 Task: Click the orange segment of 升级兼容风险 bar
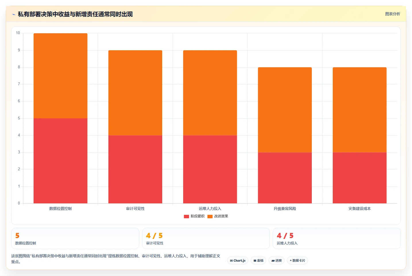pyautogui.click(x=285, y=110)
